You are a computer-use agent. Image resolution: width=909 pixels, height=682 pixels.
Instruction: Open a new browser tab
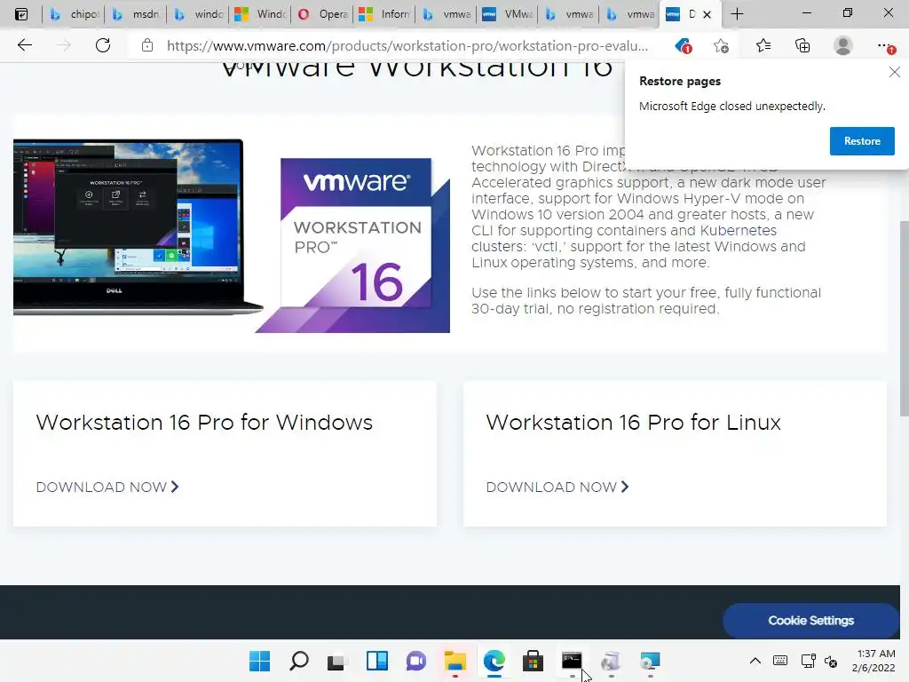click(737, 14)
